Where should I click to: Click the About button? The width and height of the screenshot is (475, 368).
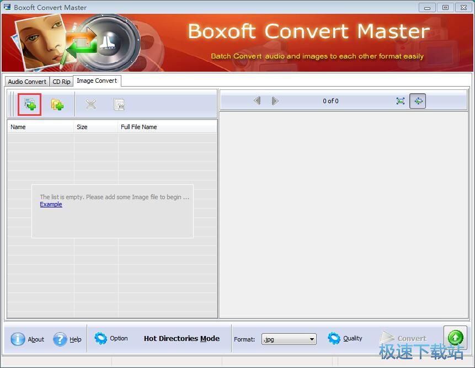(28, 339)
